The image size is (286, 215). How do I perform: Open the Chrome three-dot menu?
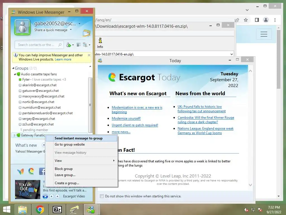pyautogui.click(x=275, y=20)
